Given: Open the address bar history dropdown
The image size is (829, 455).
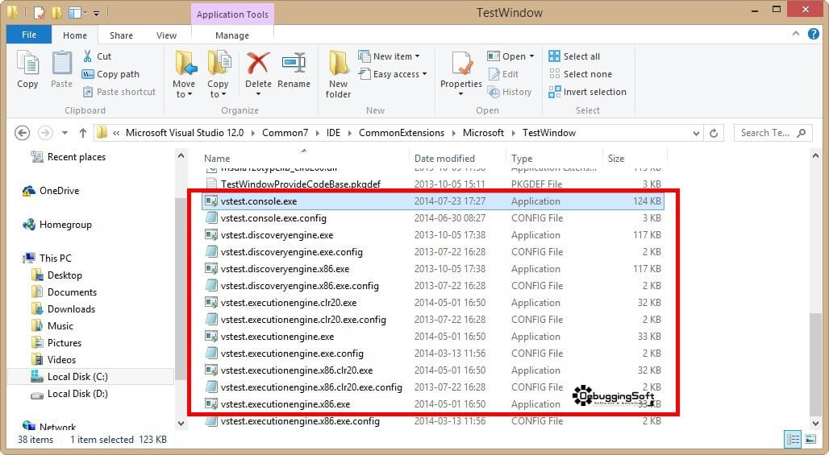Looking at the screenshot, I should [x=696, y=133].
